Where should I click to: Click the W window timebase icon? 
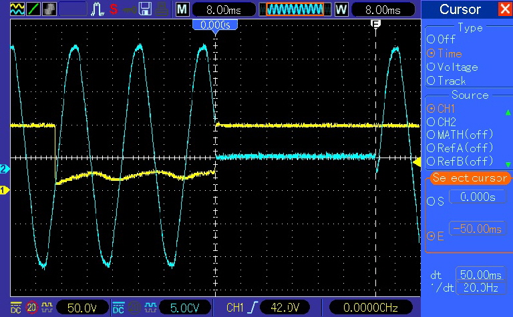tap(341, 9)
